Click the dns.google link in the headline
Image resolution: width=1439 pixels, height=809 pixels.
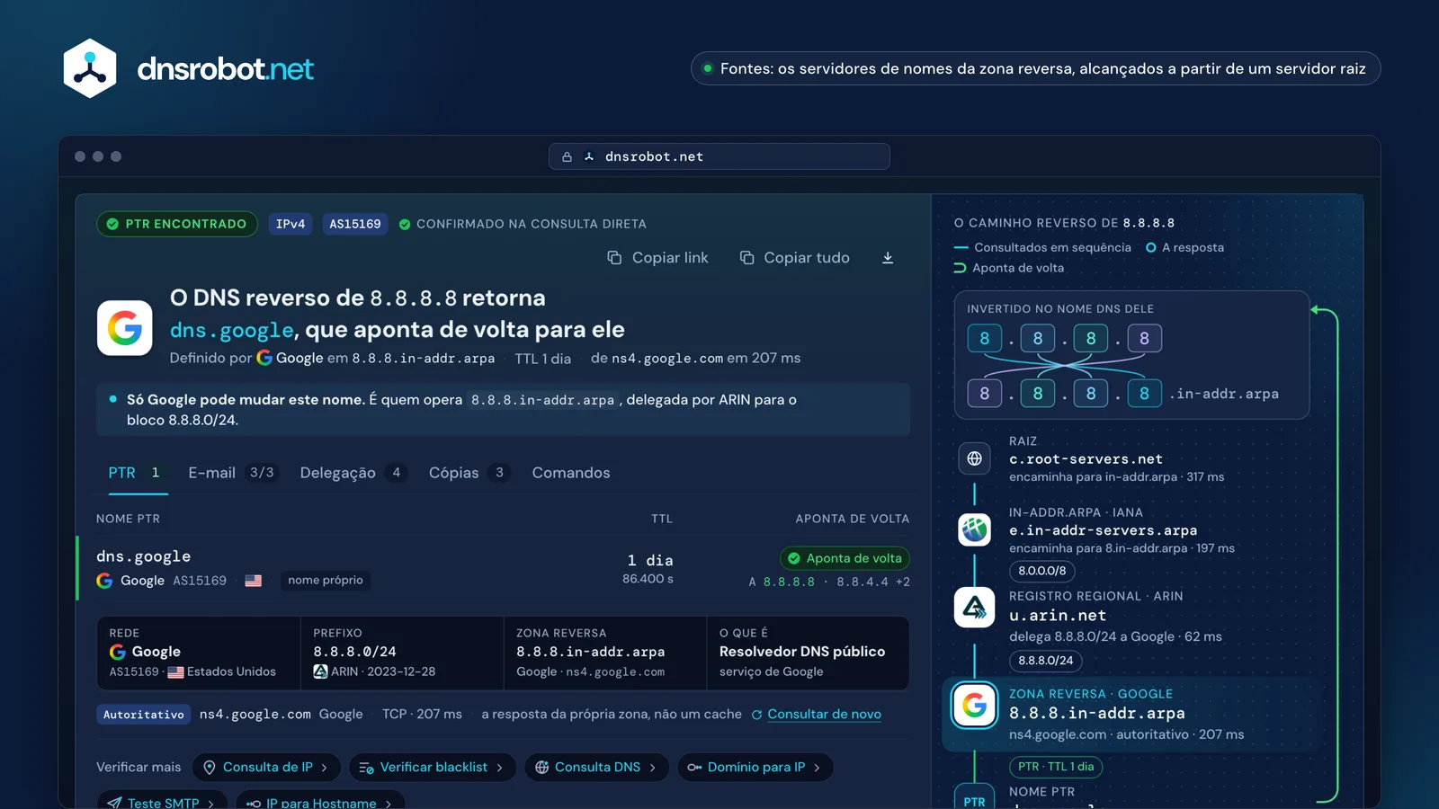[231, 330]
